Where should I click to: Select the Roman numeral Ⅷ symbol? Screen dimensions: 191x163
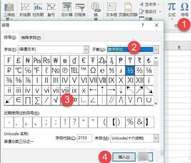click(102, 80)
